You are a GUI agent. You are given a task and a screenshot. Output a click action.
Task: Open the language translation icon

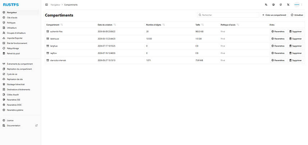[266, 5]
